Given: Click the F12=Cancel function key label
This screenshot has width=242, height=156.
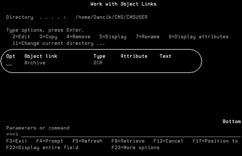Looking at the screenshot, I should point(168,141).
